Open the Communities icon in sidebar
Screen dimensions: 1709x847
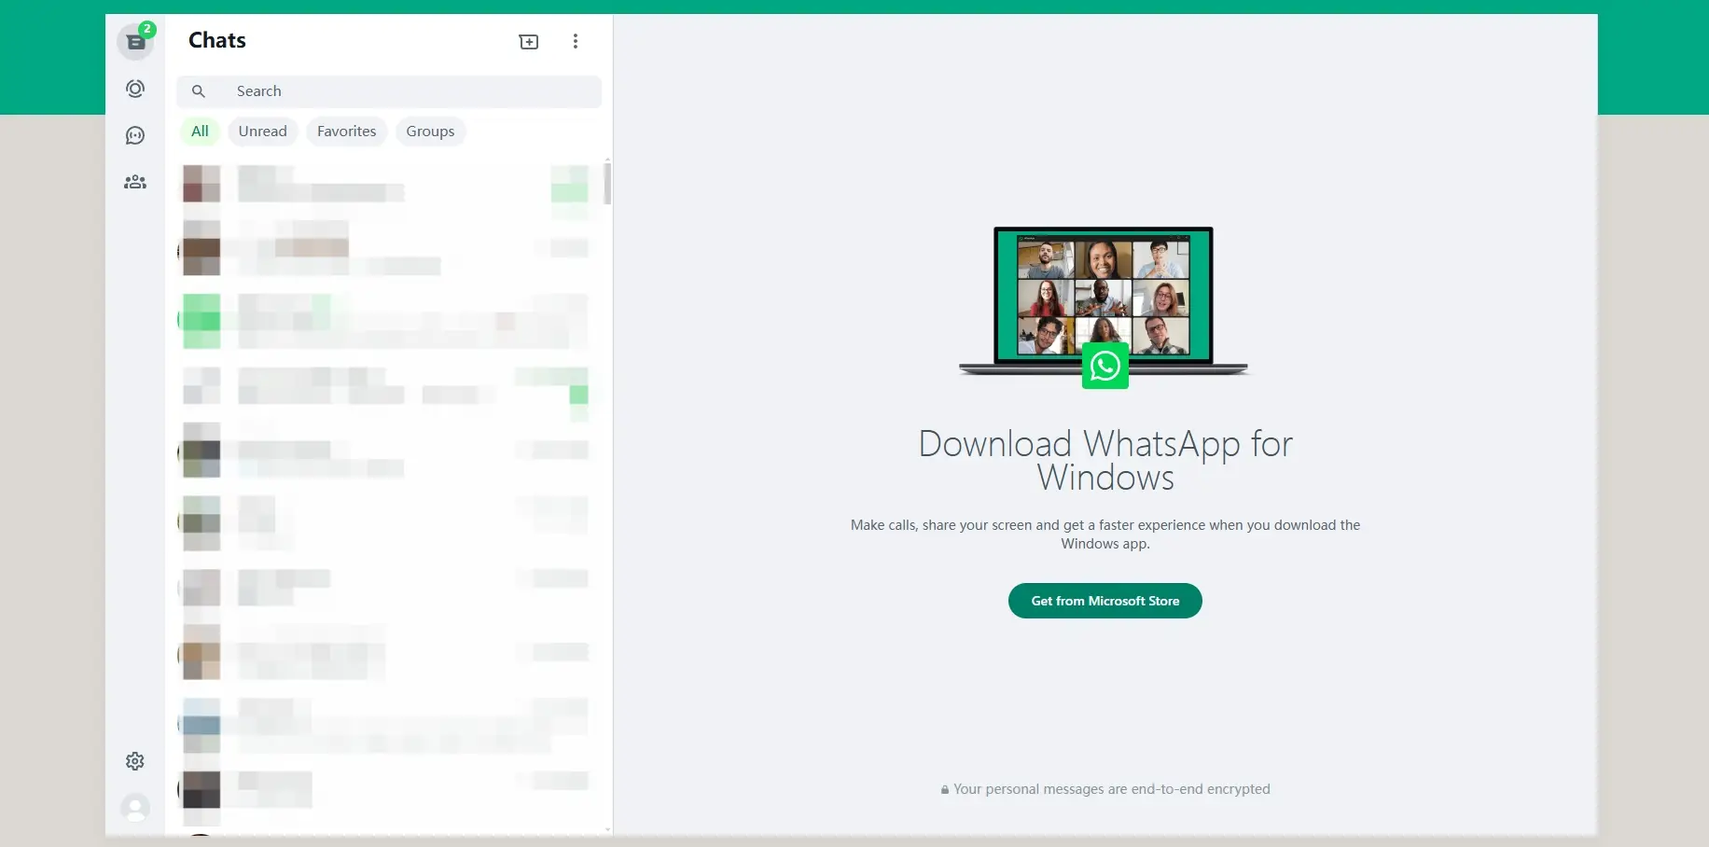[135, 182]
